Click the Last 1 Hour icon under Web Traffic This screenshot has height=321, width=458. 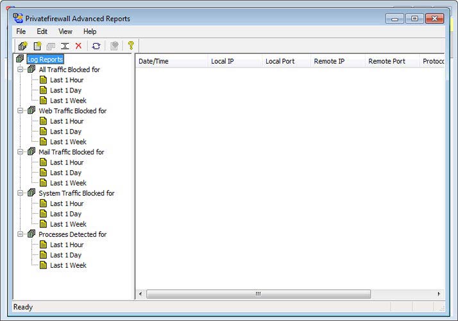(43, 121)
